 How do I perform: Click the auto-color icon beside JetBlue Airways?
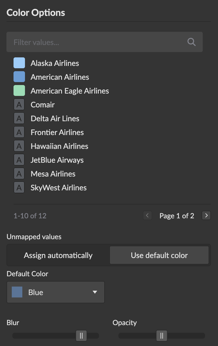point(19,160)
